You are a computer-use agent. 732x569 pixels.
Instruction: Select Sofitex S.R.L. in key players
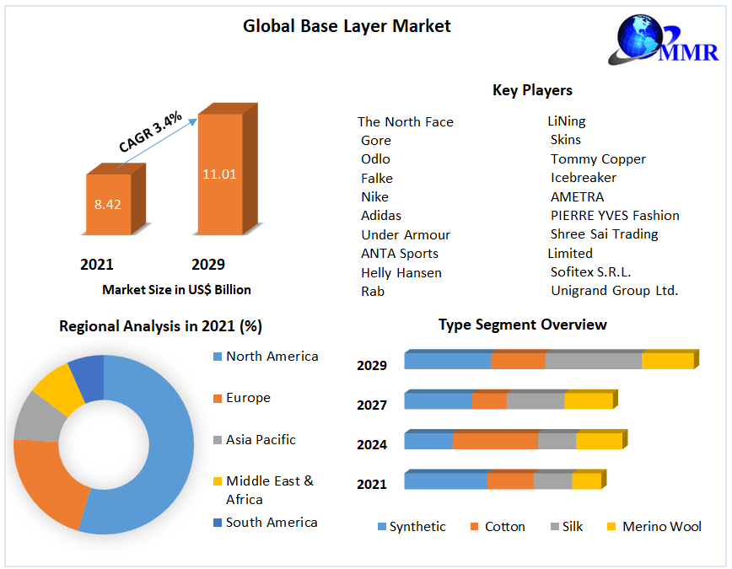590,272
